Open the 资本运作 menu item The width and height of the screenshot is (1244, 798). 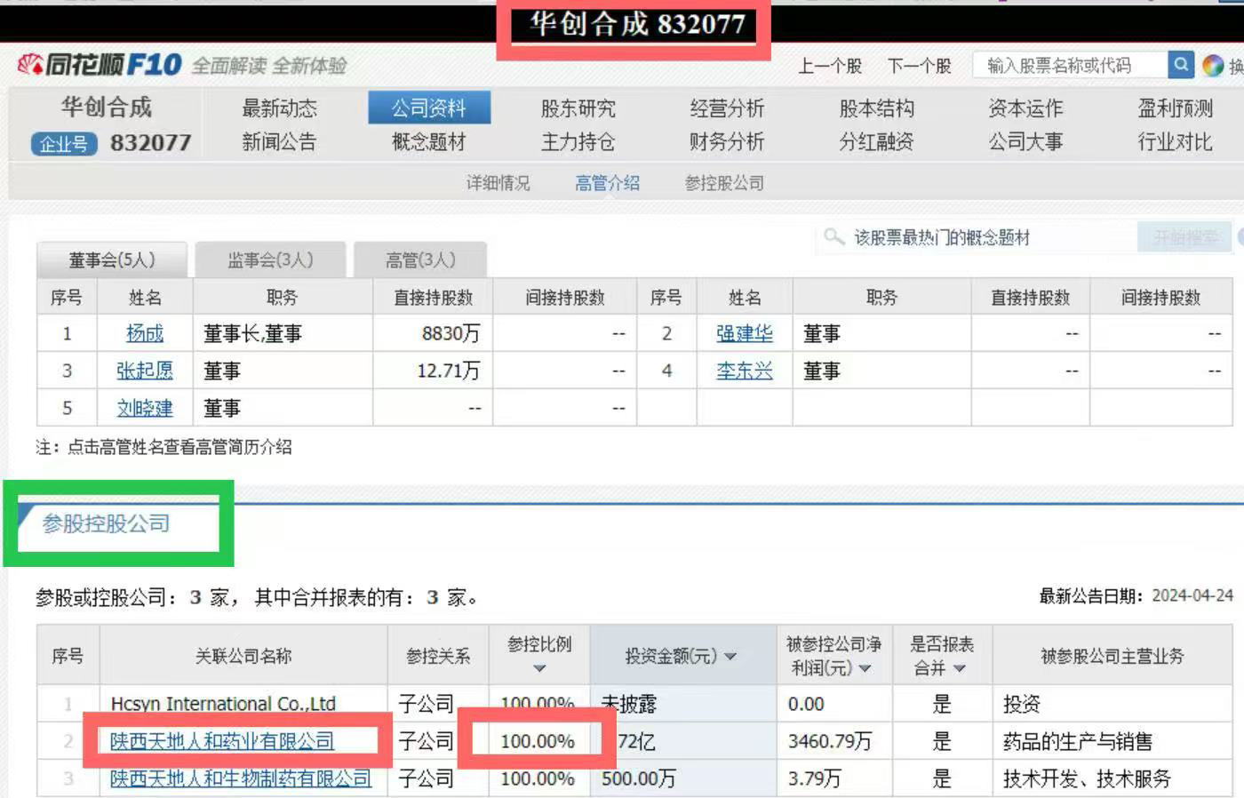click(x=1025, y=108)
